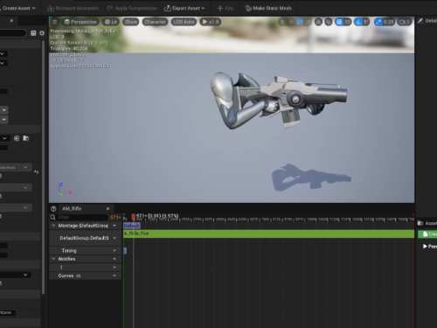Open the playback speed x1.0 control
This screenshot has height=328, width=437.
click(x=210, y=22)
